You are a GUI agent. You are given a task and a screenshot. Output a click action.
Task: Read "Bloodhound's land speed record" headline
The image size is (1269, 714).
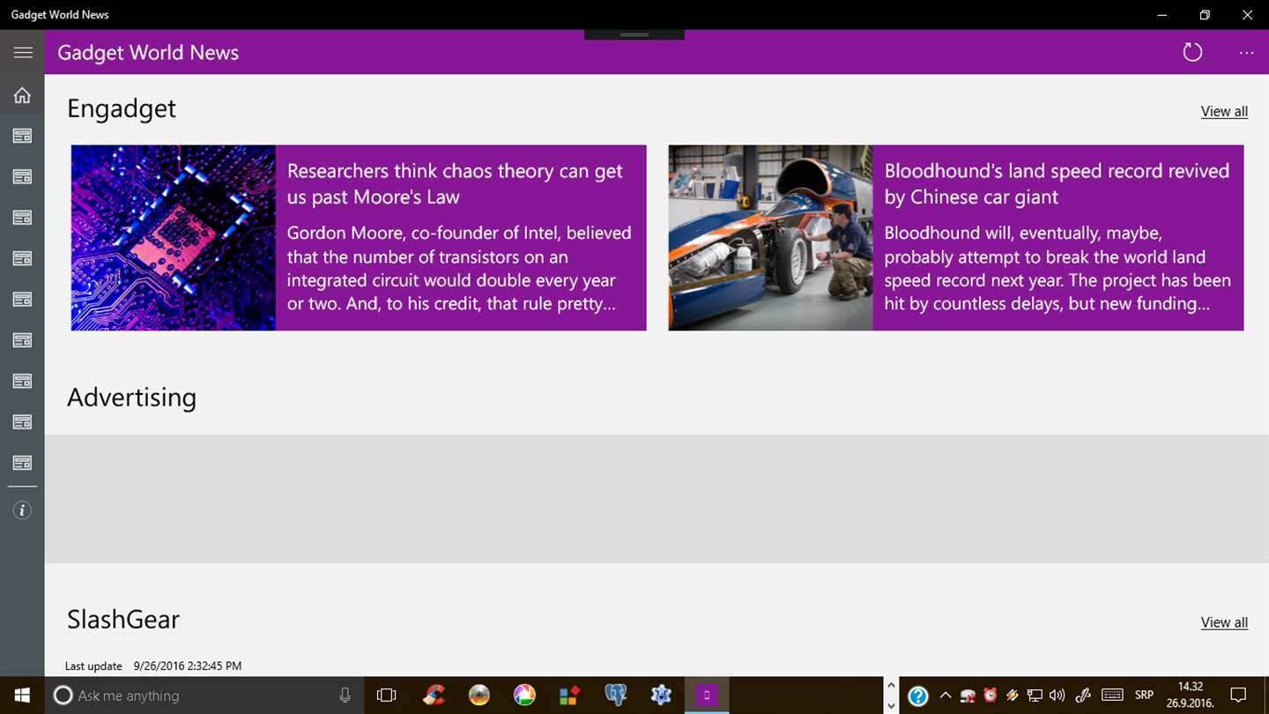point(1057,183)
